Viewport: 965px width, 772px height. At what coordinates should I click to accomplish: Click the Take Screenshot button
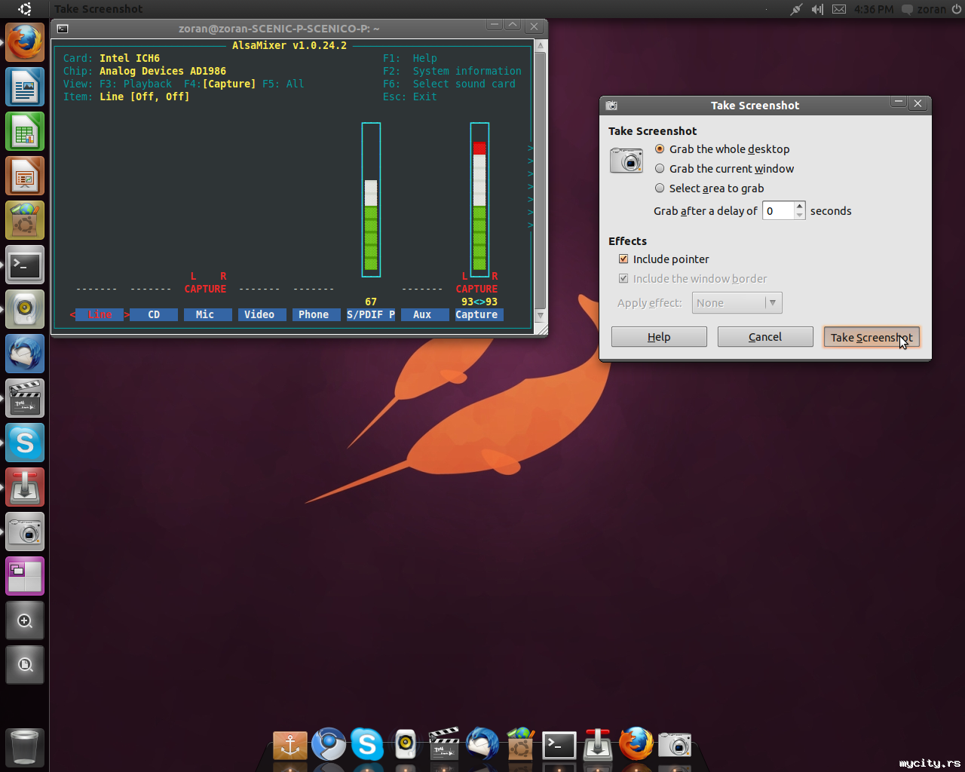[x=871, y=338]
